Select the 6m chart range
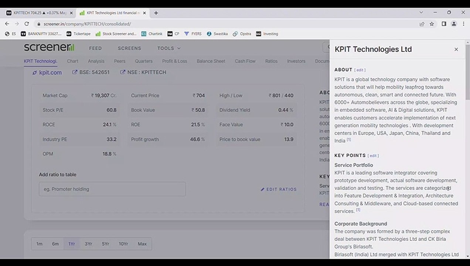 point(55,244)
